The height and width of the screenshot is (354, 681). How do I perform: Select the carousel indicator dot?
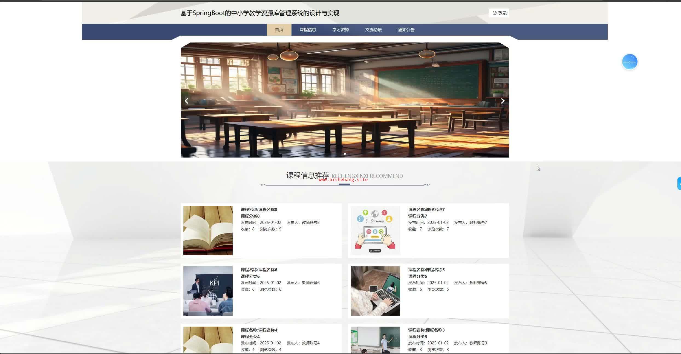(x=345, y=154)
